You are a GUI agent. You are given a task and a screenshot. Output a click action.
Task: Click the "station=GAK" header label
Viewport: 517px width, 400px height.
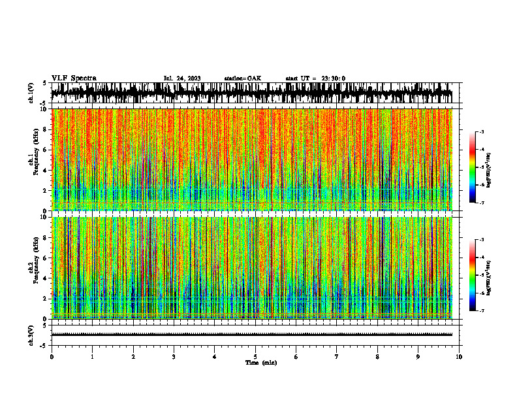(243, 78)
